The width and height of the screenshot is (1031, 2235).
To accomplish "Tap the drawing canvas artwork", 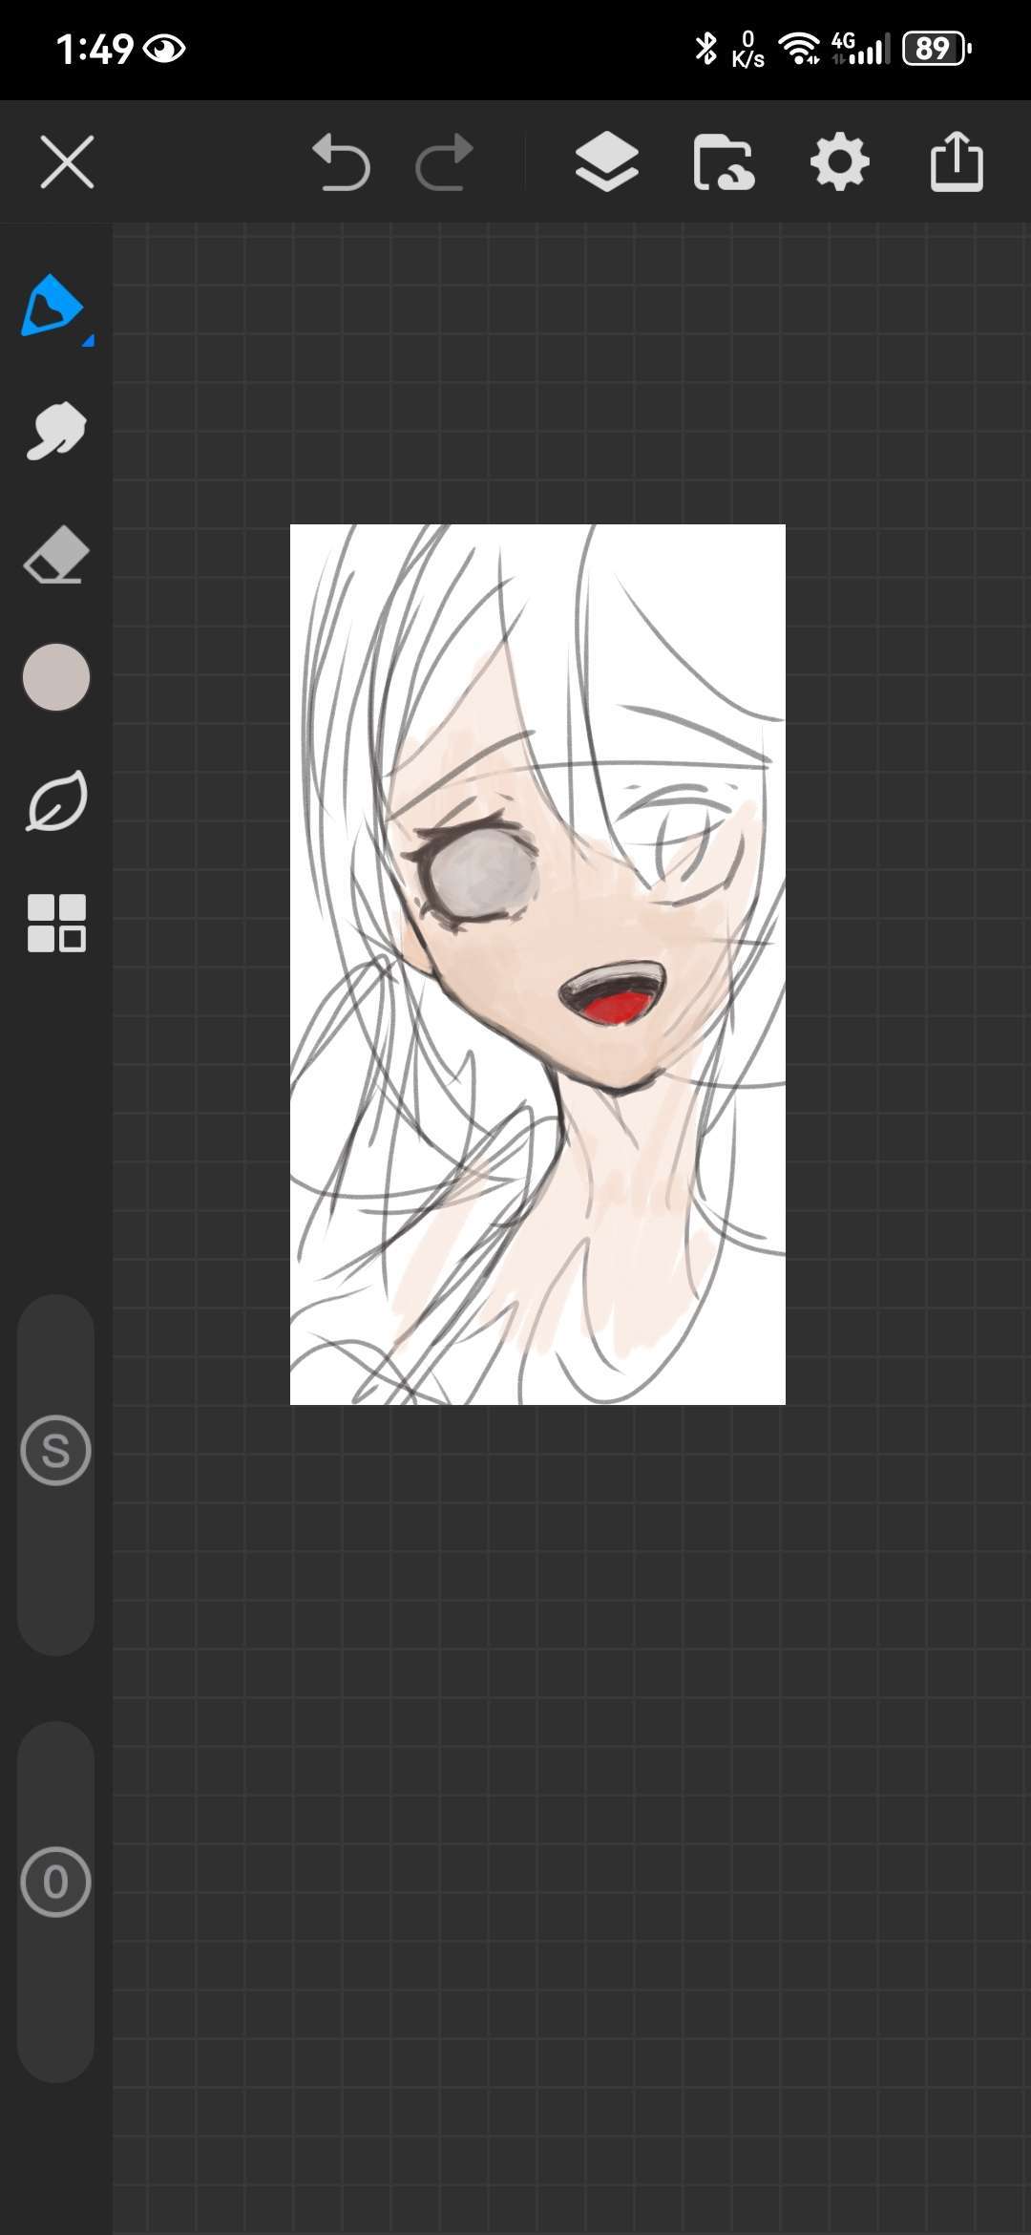I will pos(537,965).
